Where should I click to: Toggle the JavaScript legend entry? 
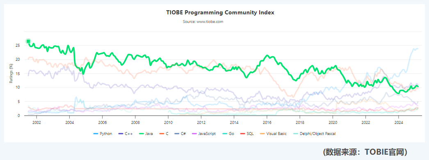click(203, 134)
